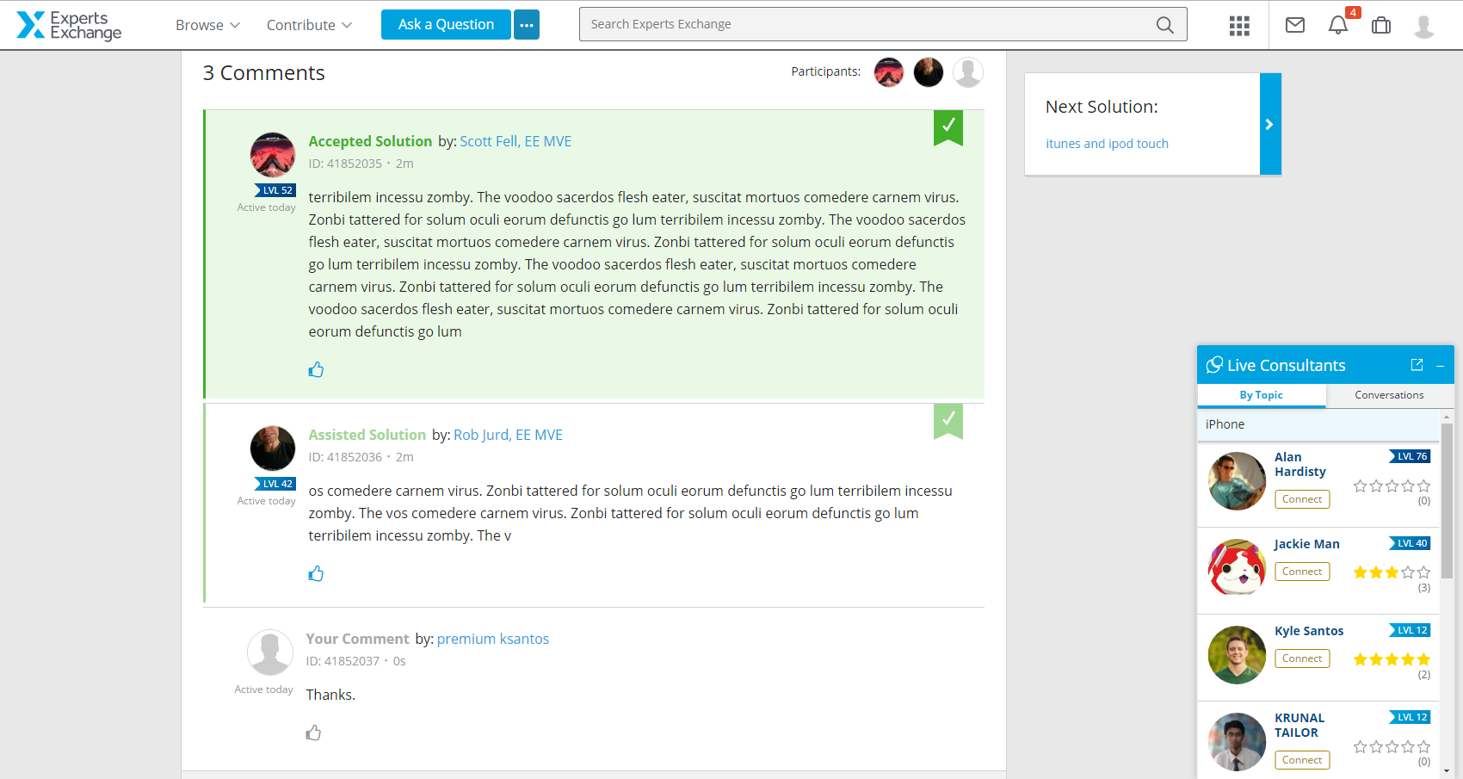This screenshot has width=1463, height=779.
Task: Open the apps grid icon
Action: 1239,26
